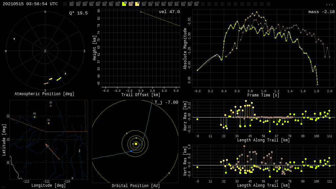This screenshot has height=189, width=336.
Task: Click zenith Z marker in sky plot
Action: [45, 51]
